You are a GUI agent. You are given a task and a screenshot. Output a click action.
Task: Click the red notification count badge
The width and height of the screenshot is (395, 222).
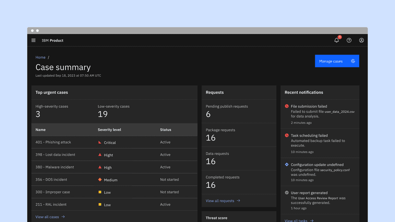coord(339,37)
